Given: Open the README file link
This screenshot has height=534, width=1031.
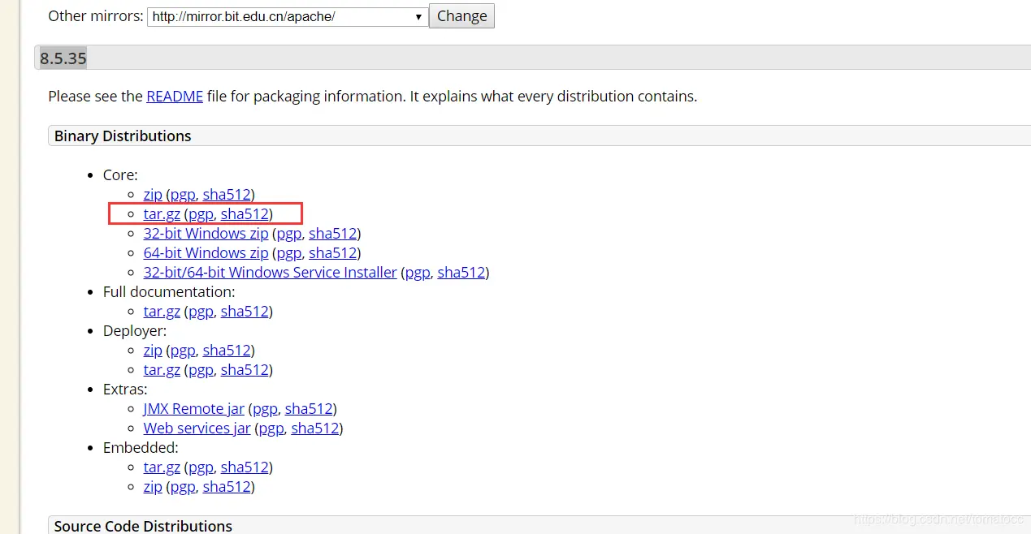Looking at the screenshot, I should click(175, 97).
